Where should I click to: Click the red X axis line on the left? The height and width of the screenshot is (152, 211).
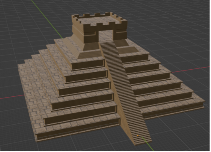click(x=10, y=97)
